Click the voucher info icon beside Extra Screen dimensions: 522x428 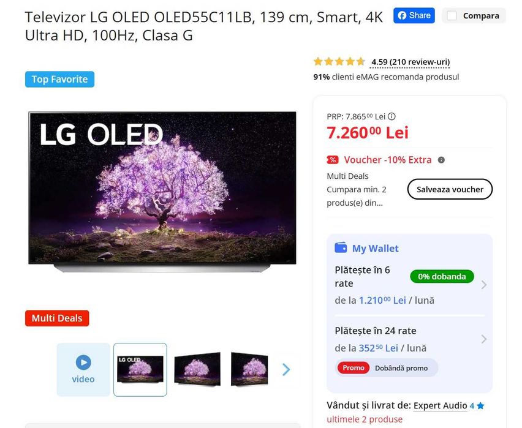(441, 160)
